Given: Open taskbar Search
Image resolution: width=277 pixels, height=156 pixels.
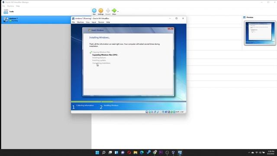Looking at the screenshot, I should point(104,153).
